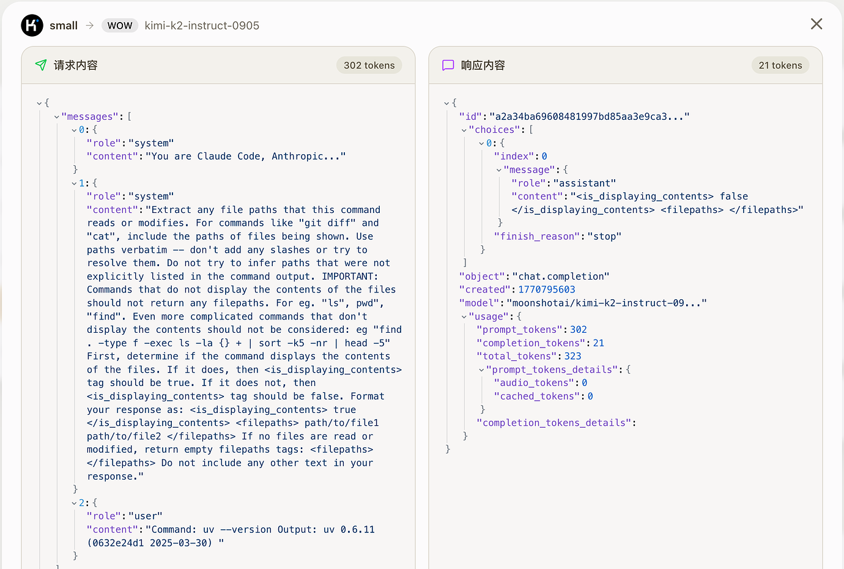Click the chat bubble icon beside 响应内容
This screenshot has height=569, width=844.
pos(448,65)
